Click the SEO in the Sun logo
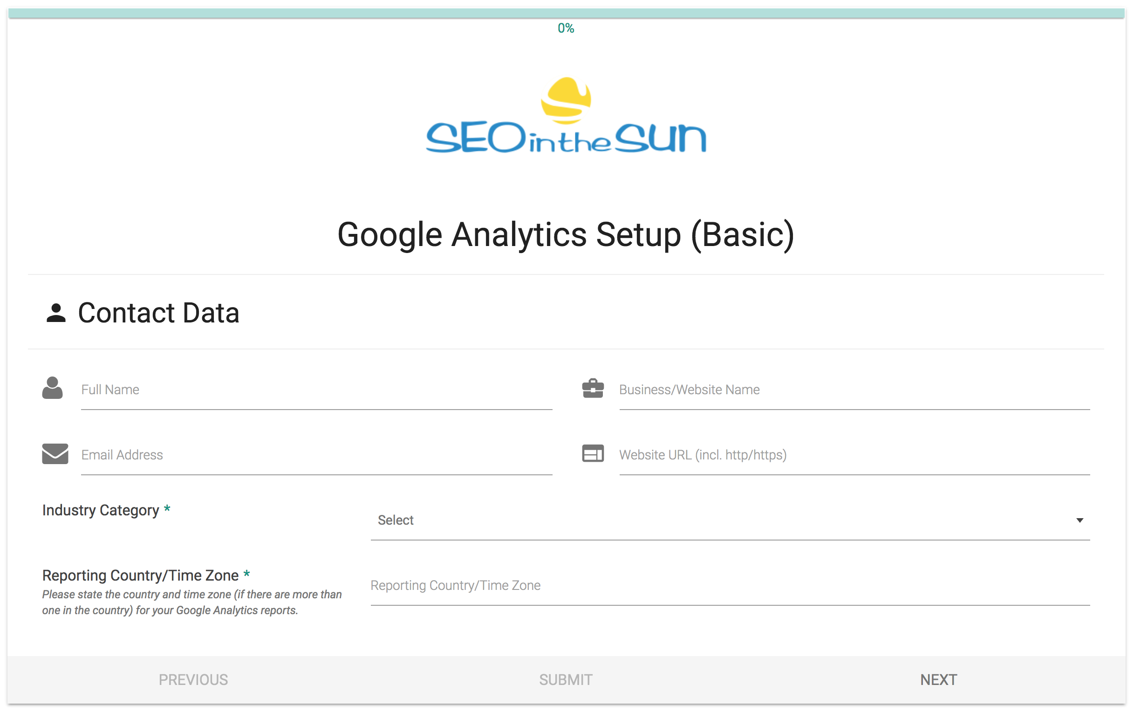 [566, 116]
